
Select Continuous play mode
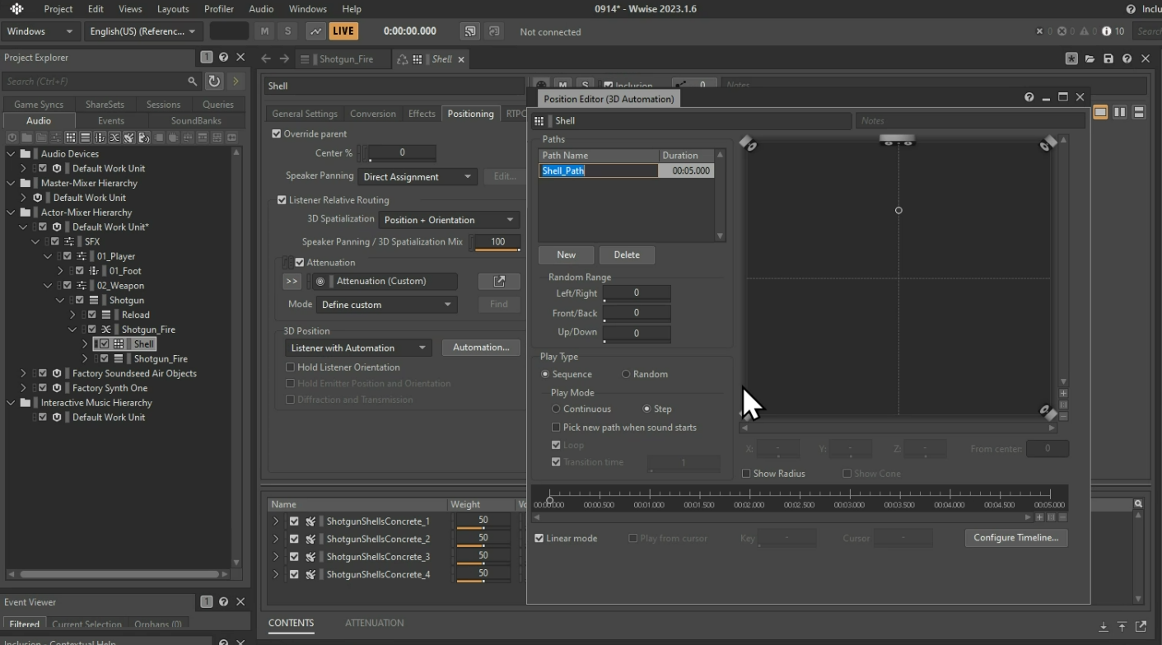pos(556,409)
